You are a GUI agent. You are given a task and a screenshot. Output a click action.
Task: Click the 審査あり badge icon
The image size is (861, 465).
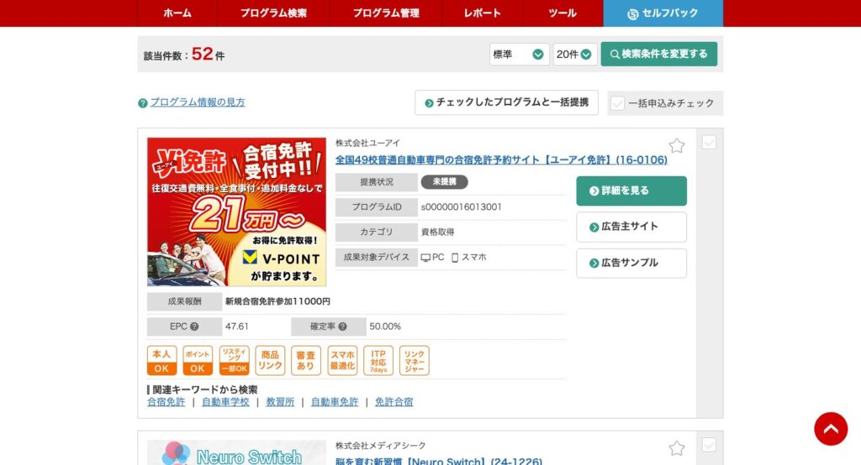click(306, 360)
